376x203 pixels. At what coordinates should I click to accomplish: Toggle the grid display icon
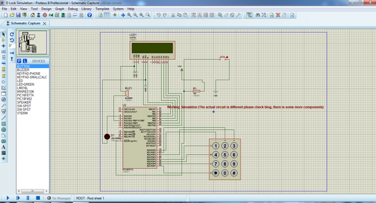[107, 15]
